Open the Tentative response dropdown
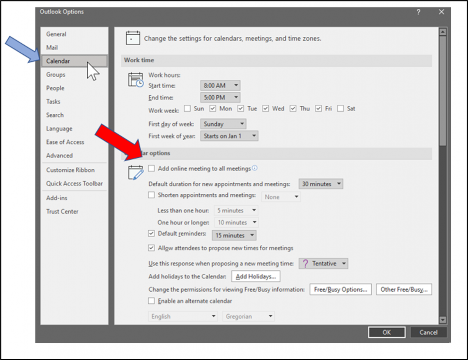 click(x=323, y=264)
